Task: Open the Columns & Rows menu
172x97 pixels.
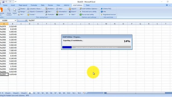Action: click(34, 9)
